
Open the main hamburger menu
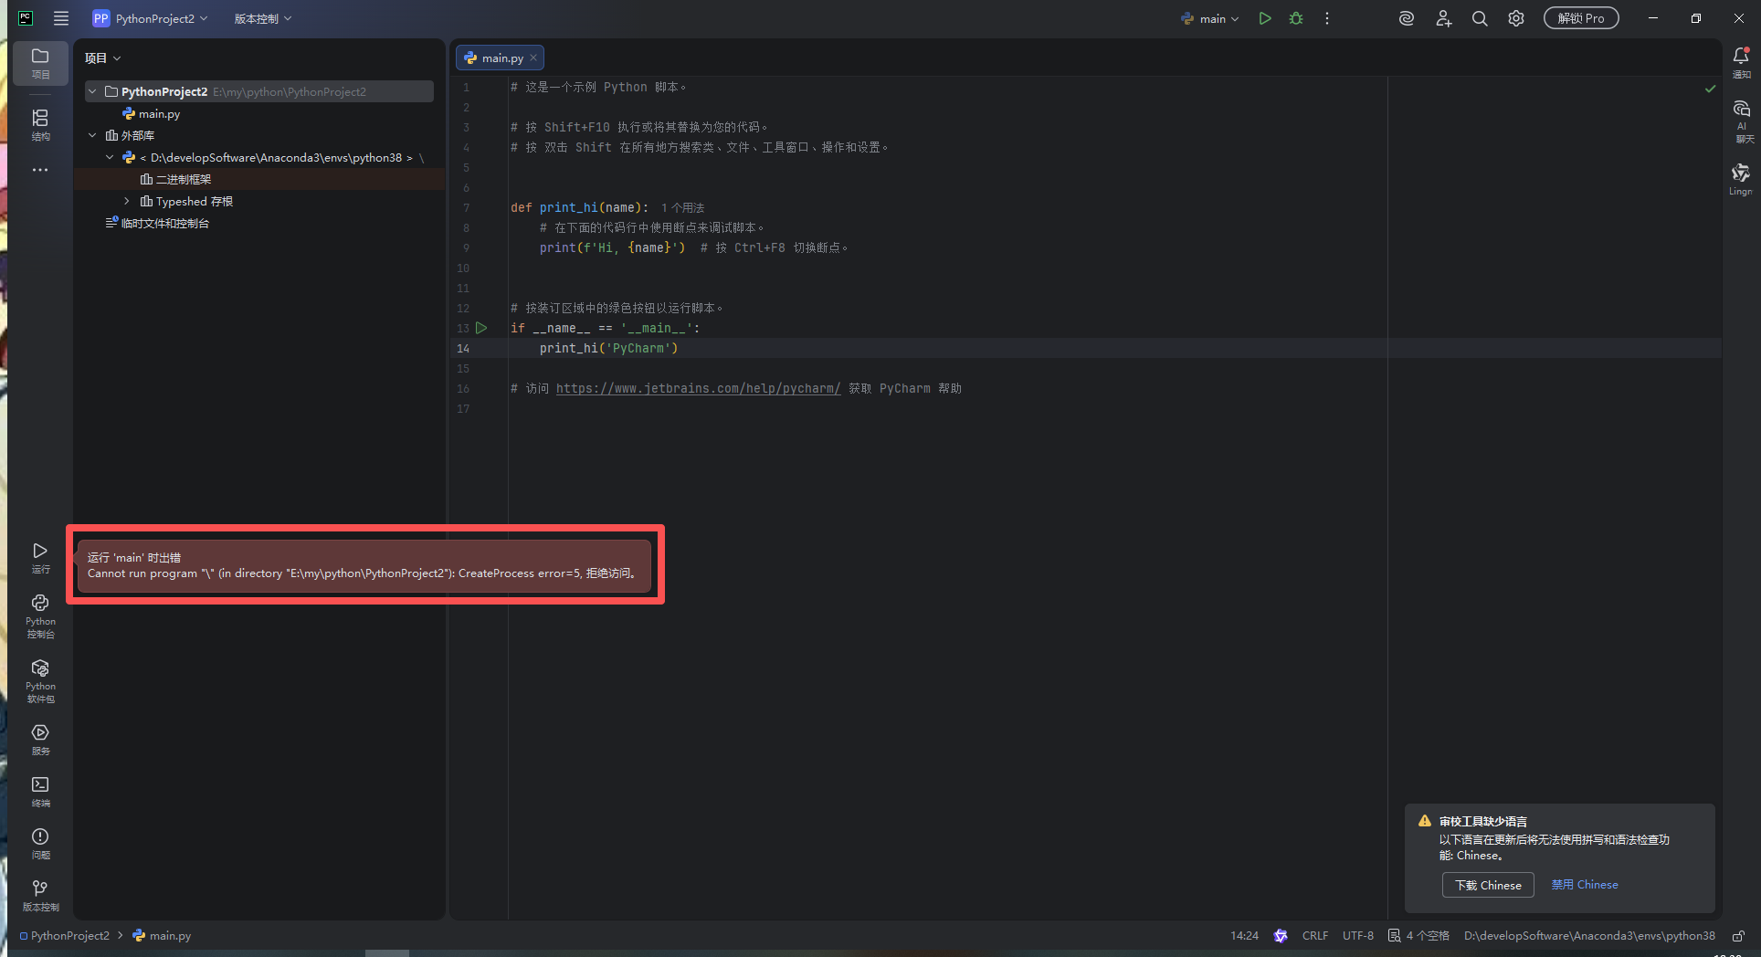coord(61,18)
